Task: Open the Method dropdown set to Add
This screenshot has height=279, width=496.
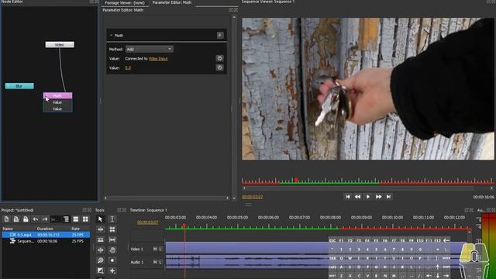Action: pyautogui.click(x=150, y=49)
